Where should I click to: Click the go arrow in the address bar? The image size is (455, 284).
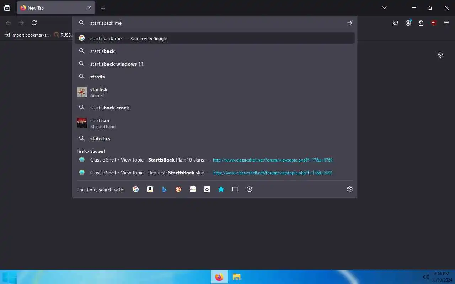pos(350,23)
